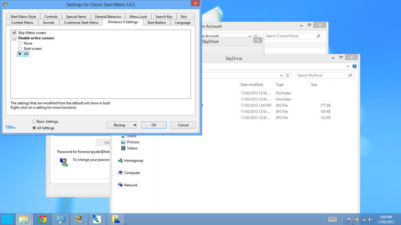Expand the SkyDrive ribbon chevron

[348, 66]
